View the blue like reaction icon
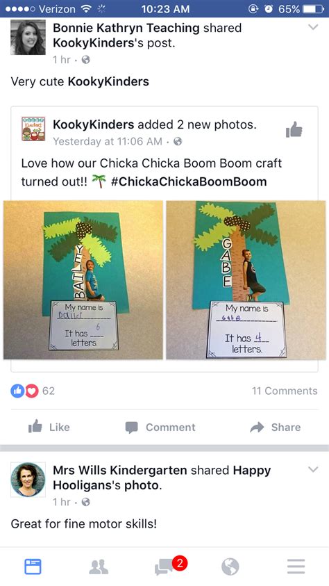The width and height of the screenshot is (329, 586). (x=17, y=391)
